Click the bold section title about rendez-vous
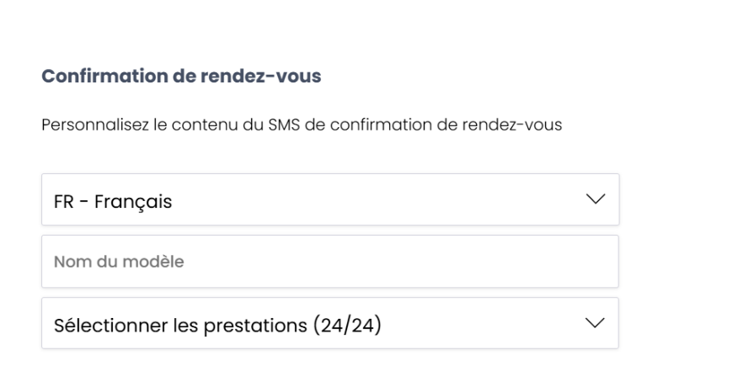The height and width of the screenshot is (366, 754). tap(181, 77)
